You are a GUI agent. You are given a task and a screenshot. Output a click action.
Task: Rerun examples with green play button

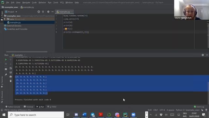(6, 60)
